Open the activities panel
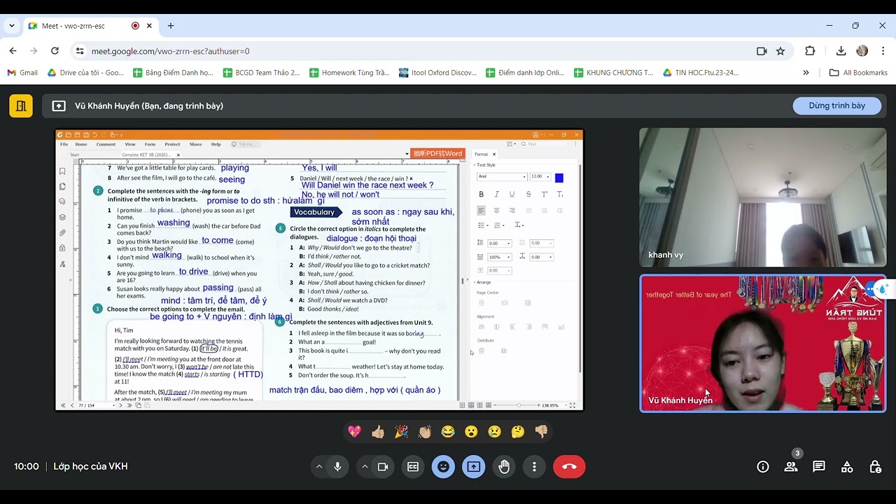This screenshot has width=896, height=504. tap(847, 467)
